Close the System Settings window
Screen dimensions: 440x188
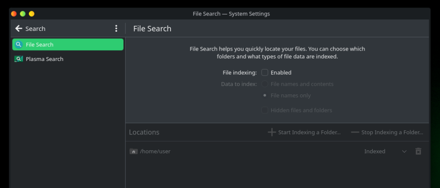point(14,14)
